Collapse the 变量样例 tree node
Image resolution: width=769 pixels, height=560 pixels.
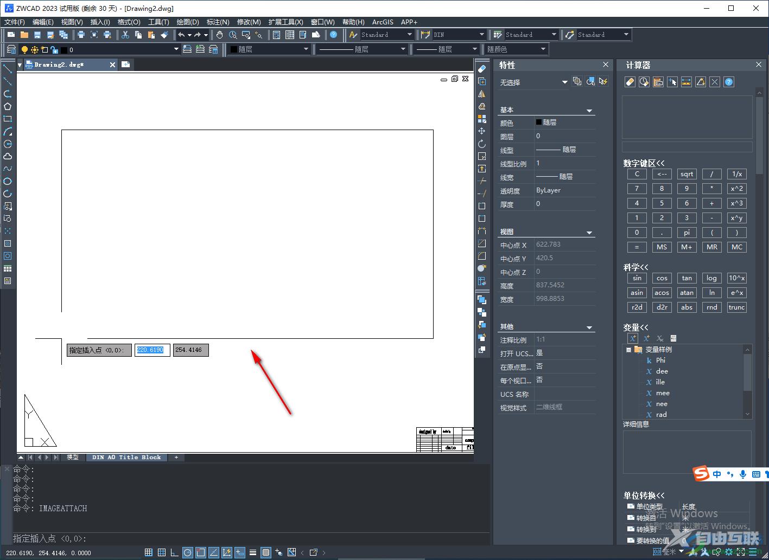tap(628, 350)
